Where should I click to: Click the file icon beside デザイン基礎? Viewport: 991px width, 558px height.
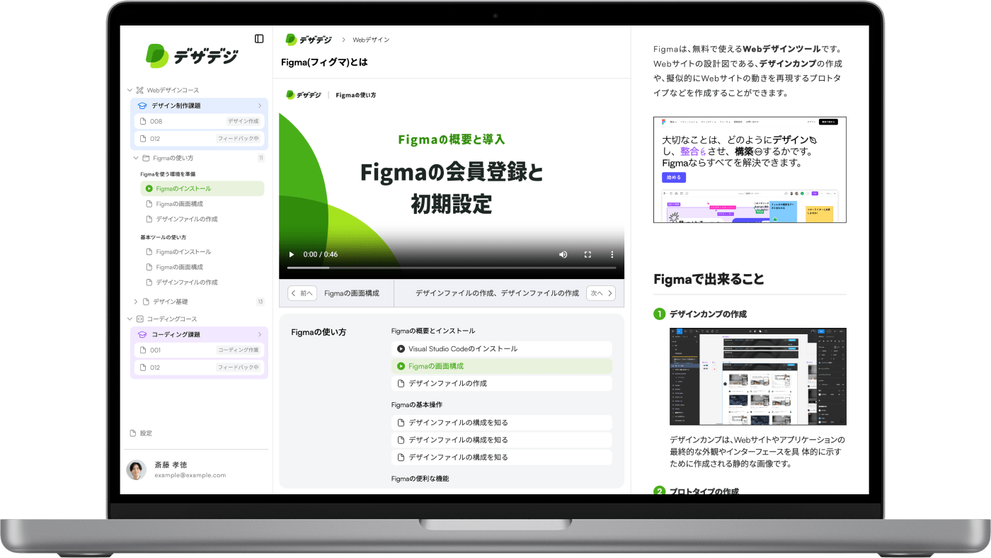coord(146,302)
